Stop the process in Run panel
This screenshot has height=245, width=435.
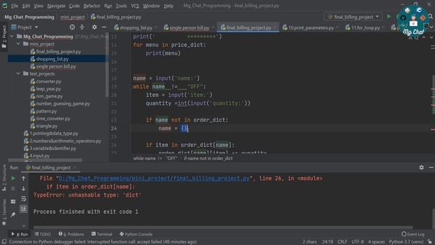pos(13,189)
